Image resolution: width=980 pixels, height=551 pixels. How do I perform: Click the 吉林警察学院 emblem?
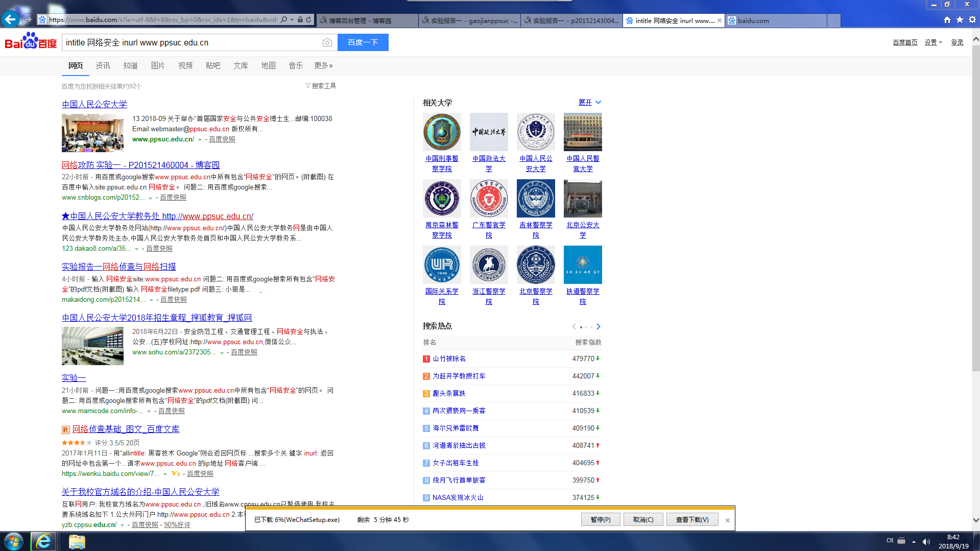(x=536, y=198)
